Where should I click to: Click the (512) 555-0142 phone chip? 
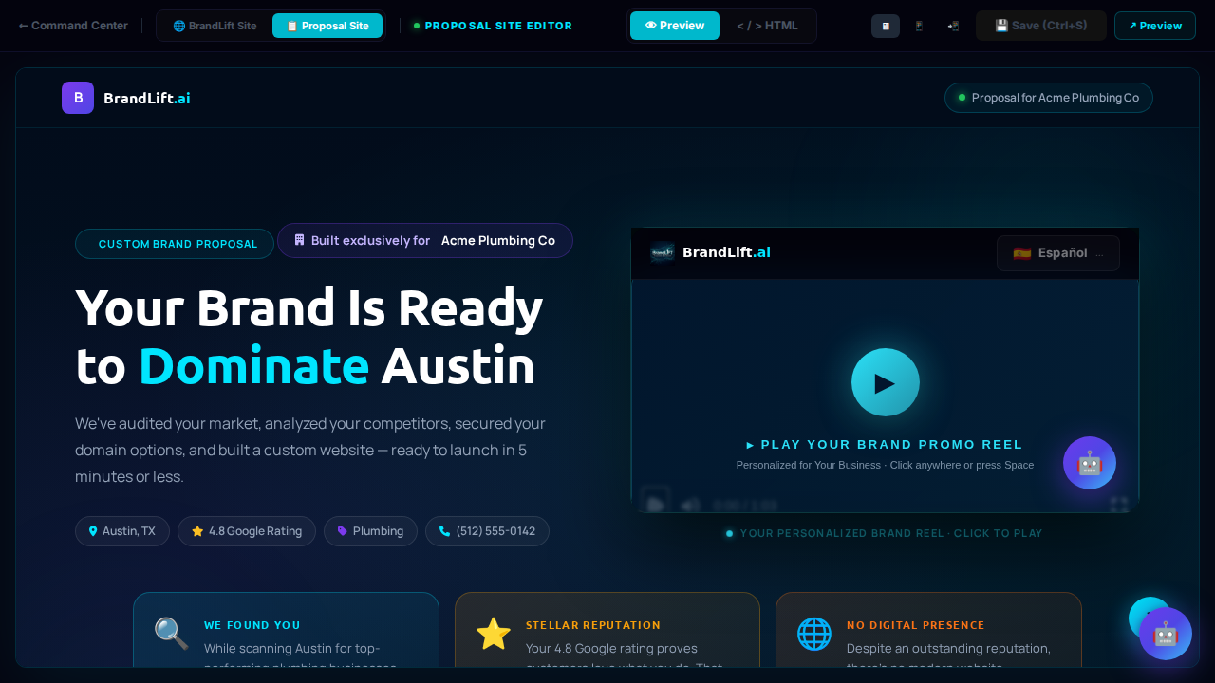coord(487,531)
